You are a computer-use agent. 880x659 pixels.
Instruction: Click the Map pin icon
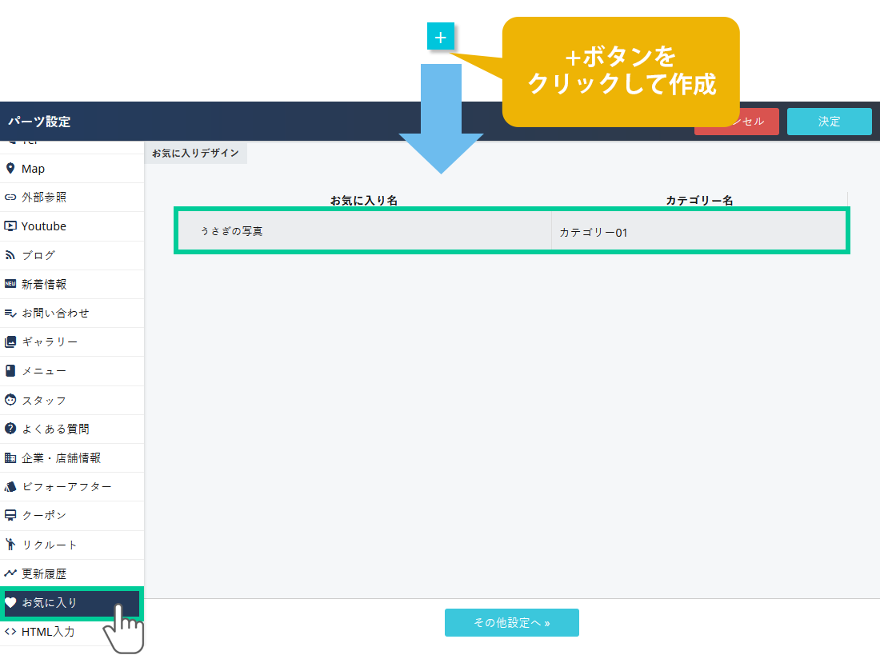(10, 169)
